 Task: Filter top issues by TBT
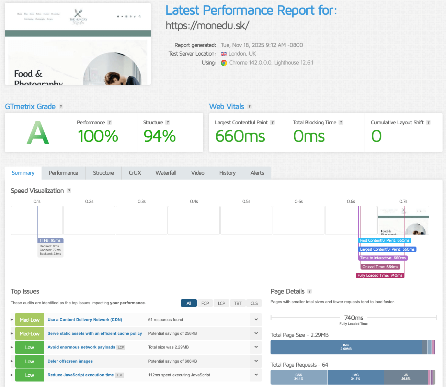pos(238,303)
